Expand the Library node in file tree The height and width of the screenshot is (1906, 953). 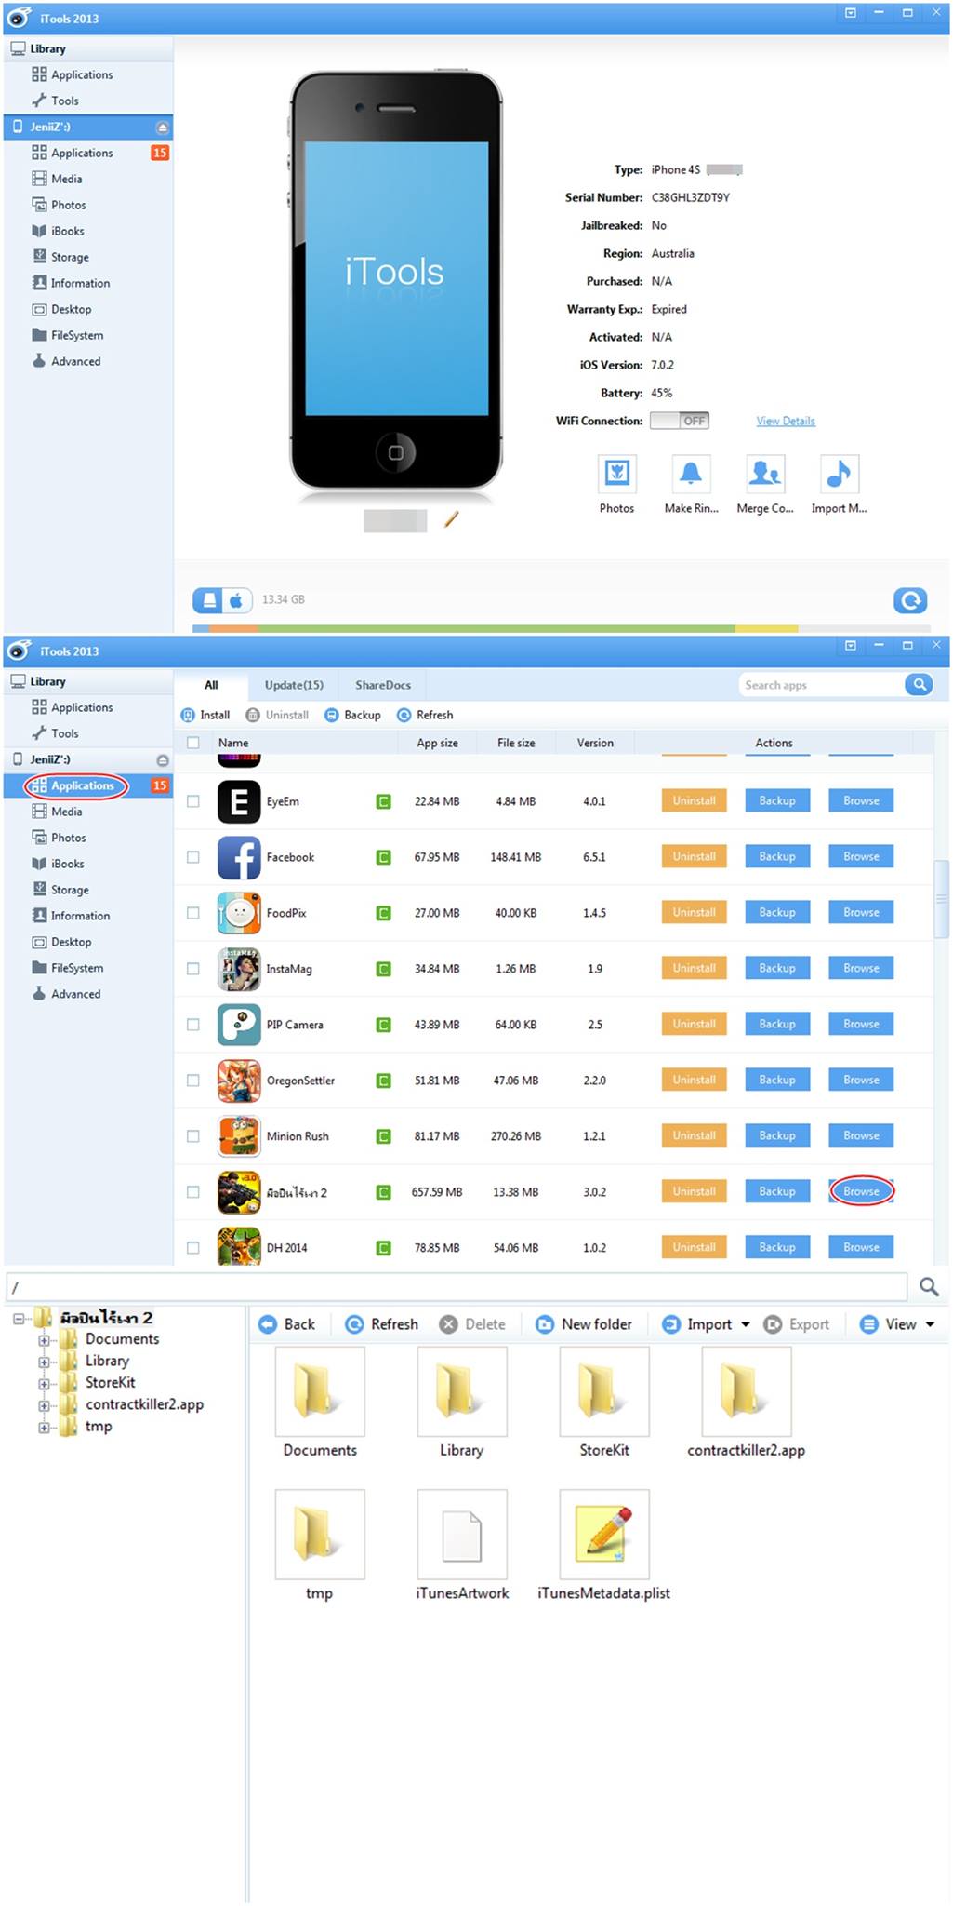tap(44, 1362)
